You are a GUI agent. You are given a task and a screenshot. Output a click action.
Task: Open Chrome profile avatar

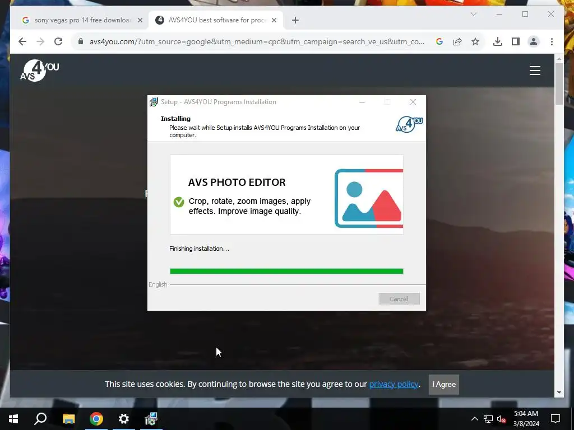pos(534,41)
